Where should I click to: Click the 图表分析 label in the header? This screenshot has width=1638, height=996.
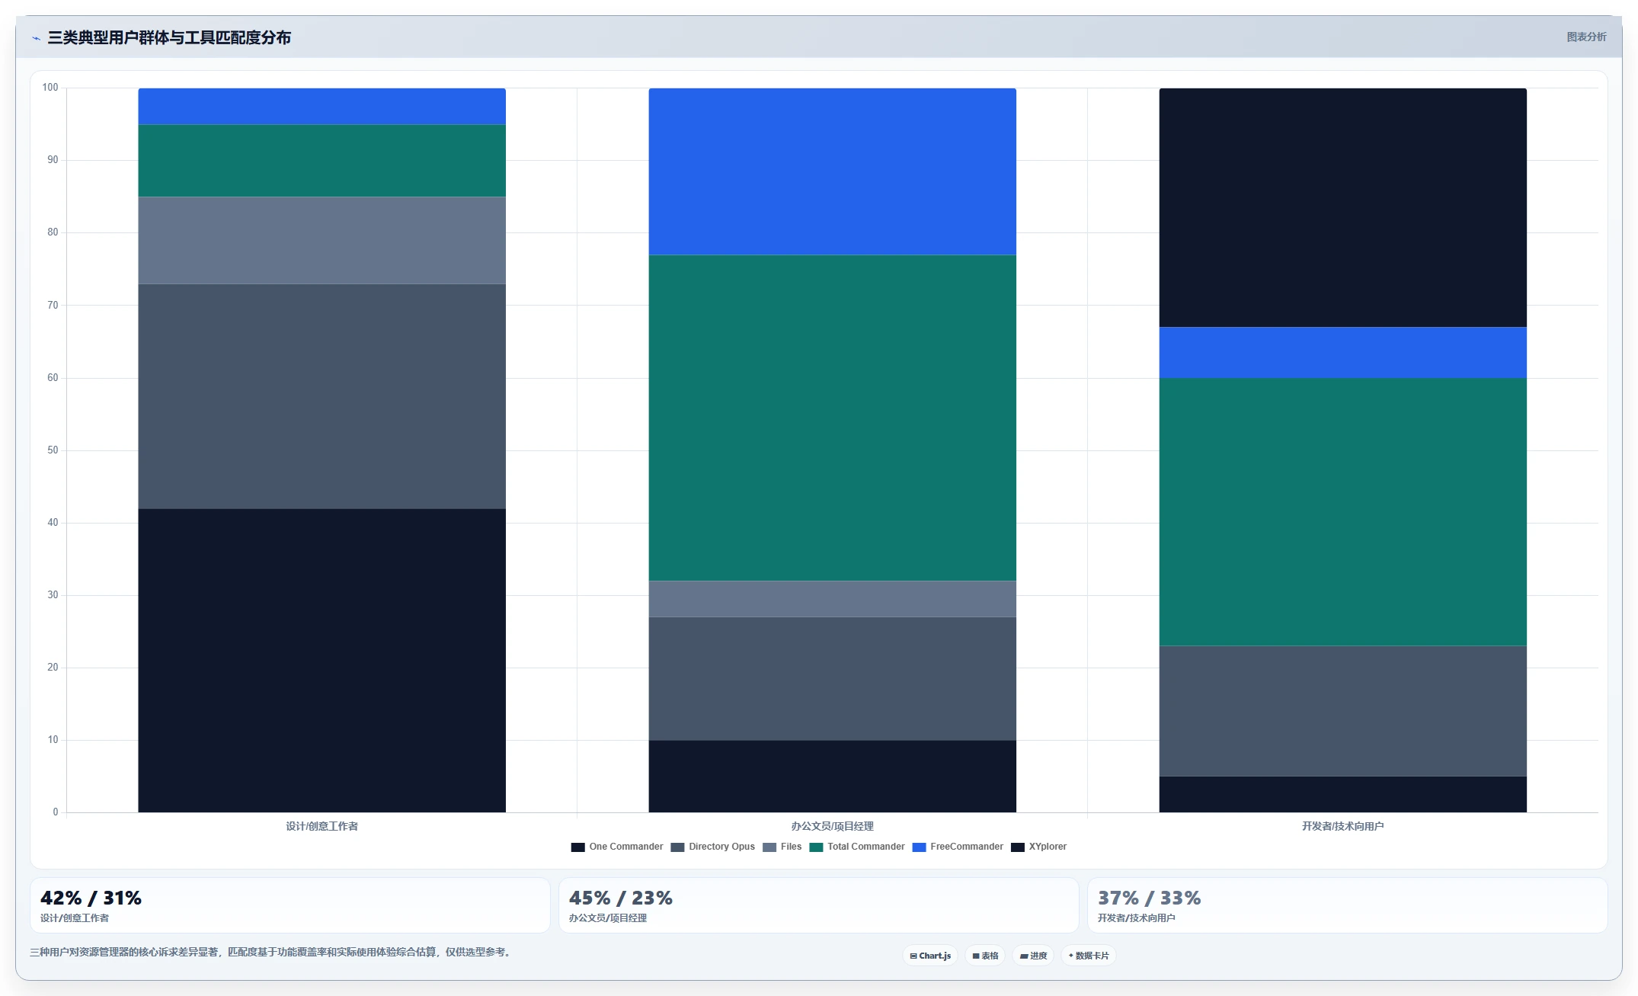click(1586, 37)
